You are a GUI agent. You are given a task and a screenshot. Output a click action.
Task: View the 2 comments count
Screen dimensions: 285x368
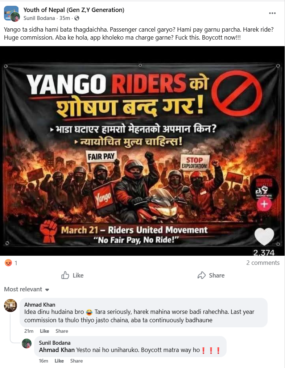(263, 263)
